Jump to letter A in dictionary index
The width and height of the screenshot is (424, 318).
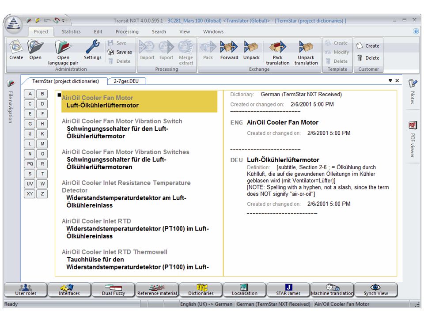click(30, 94)
